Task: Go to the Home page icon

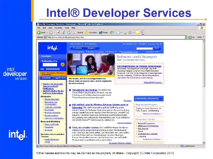Action: tap(69, 32)
